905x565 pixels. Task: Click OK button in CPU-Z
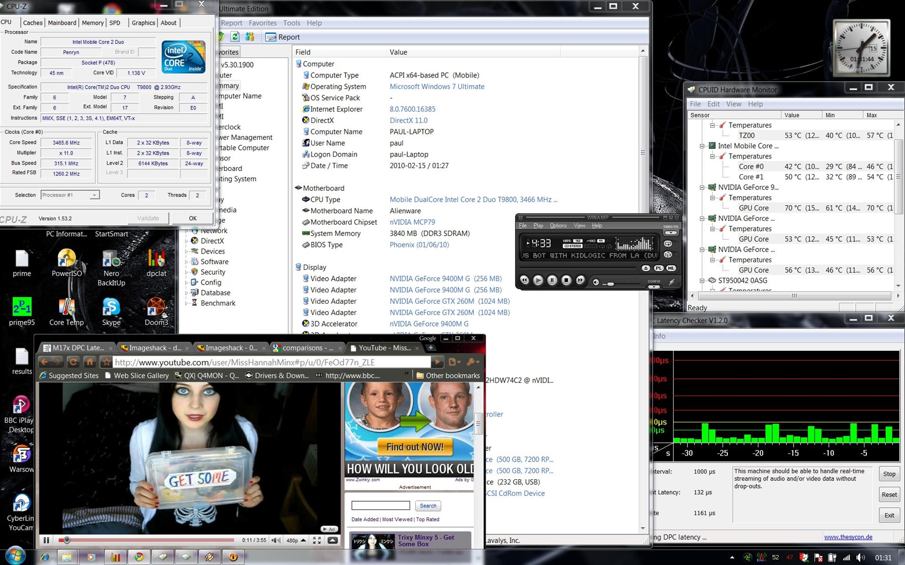192,218
